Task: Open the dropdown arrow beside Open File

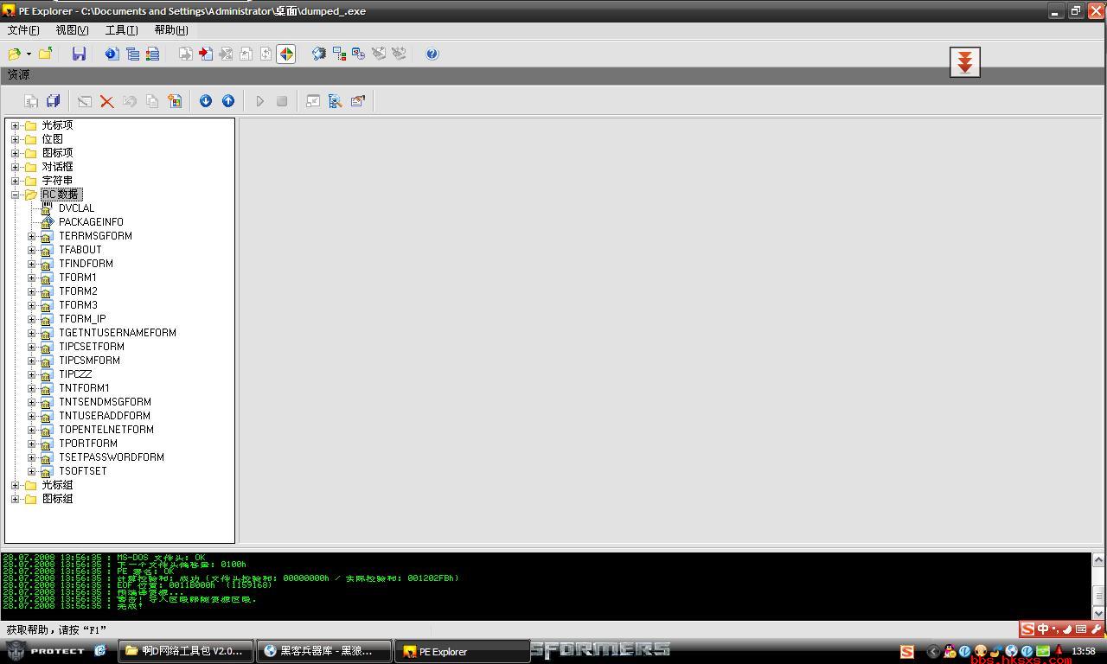Action: click(29, 54)
